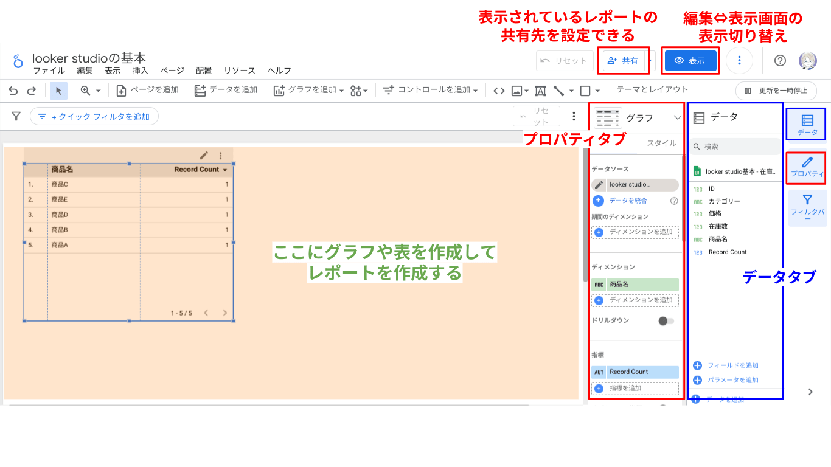
Task: Click the embed code <> icon
Action: tap(499, 90)
